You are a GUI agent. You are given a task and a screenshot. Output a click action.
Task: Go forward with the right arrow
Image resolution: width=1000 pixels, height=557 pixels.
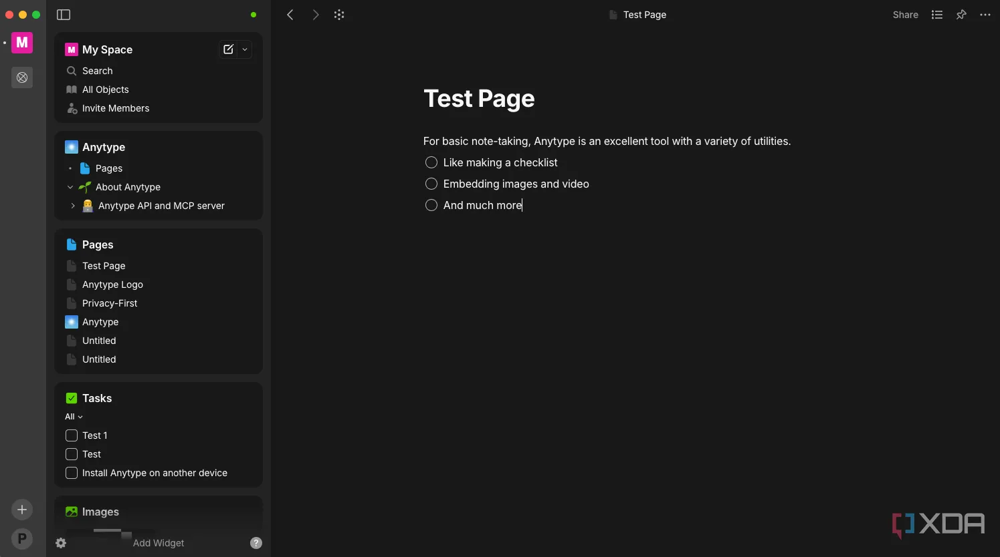[315, 15]
